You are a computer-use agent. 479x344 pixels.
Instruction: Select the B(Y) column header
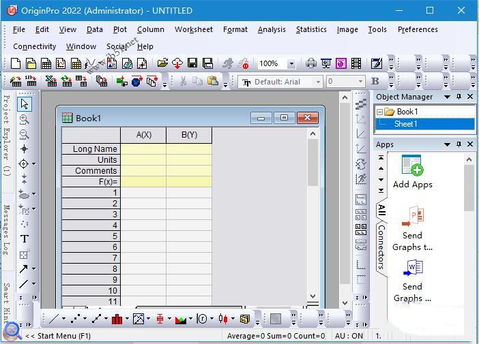[189, 135]
